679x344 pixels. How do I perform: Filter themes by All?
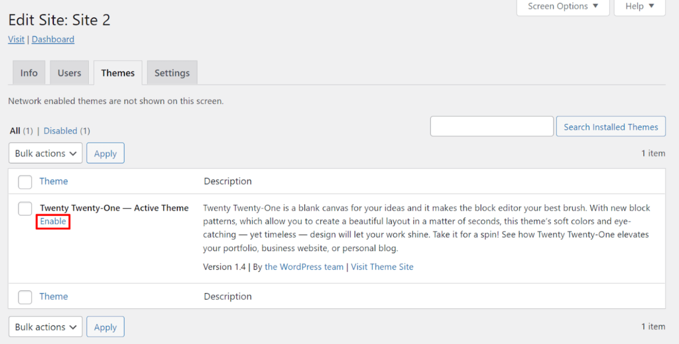tap(15, 131)
